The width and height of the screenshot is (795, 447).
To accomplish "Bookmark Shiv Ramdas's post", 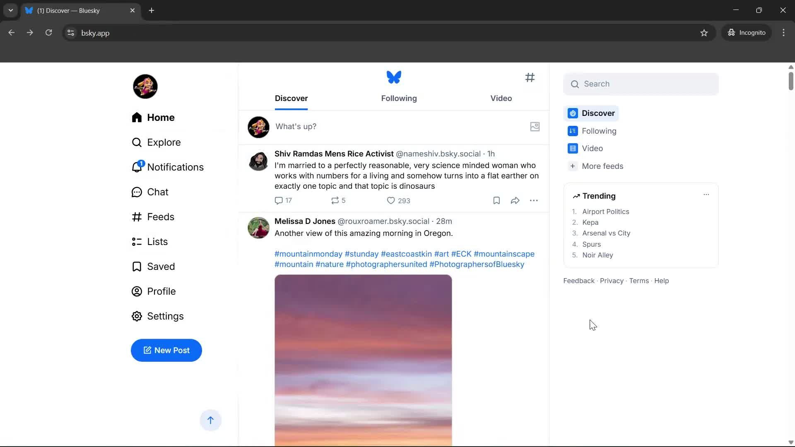I will tap(496, 200).
